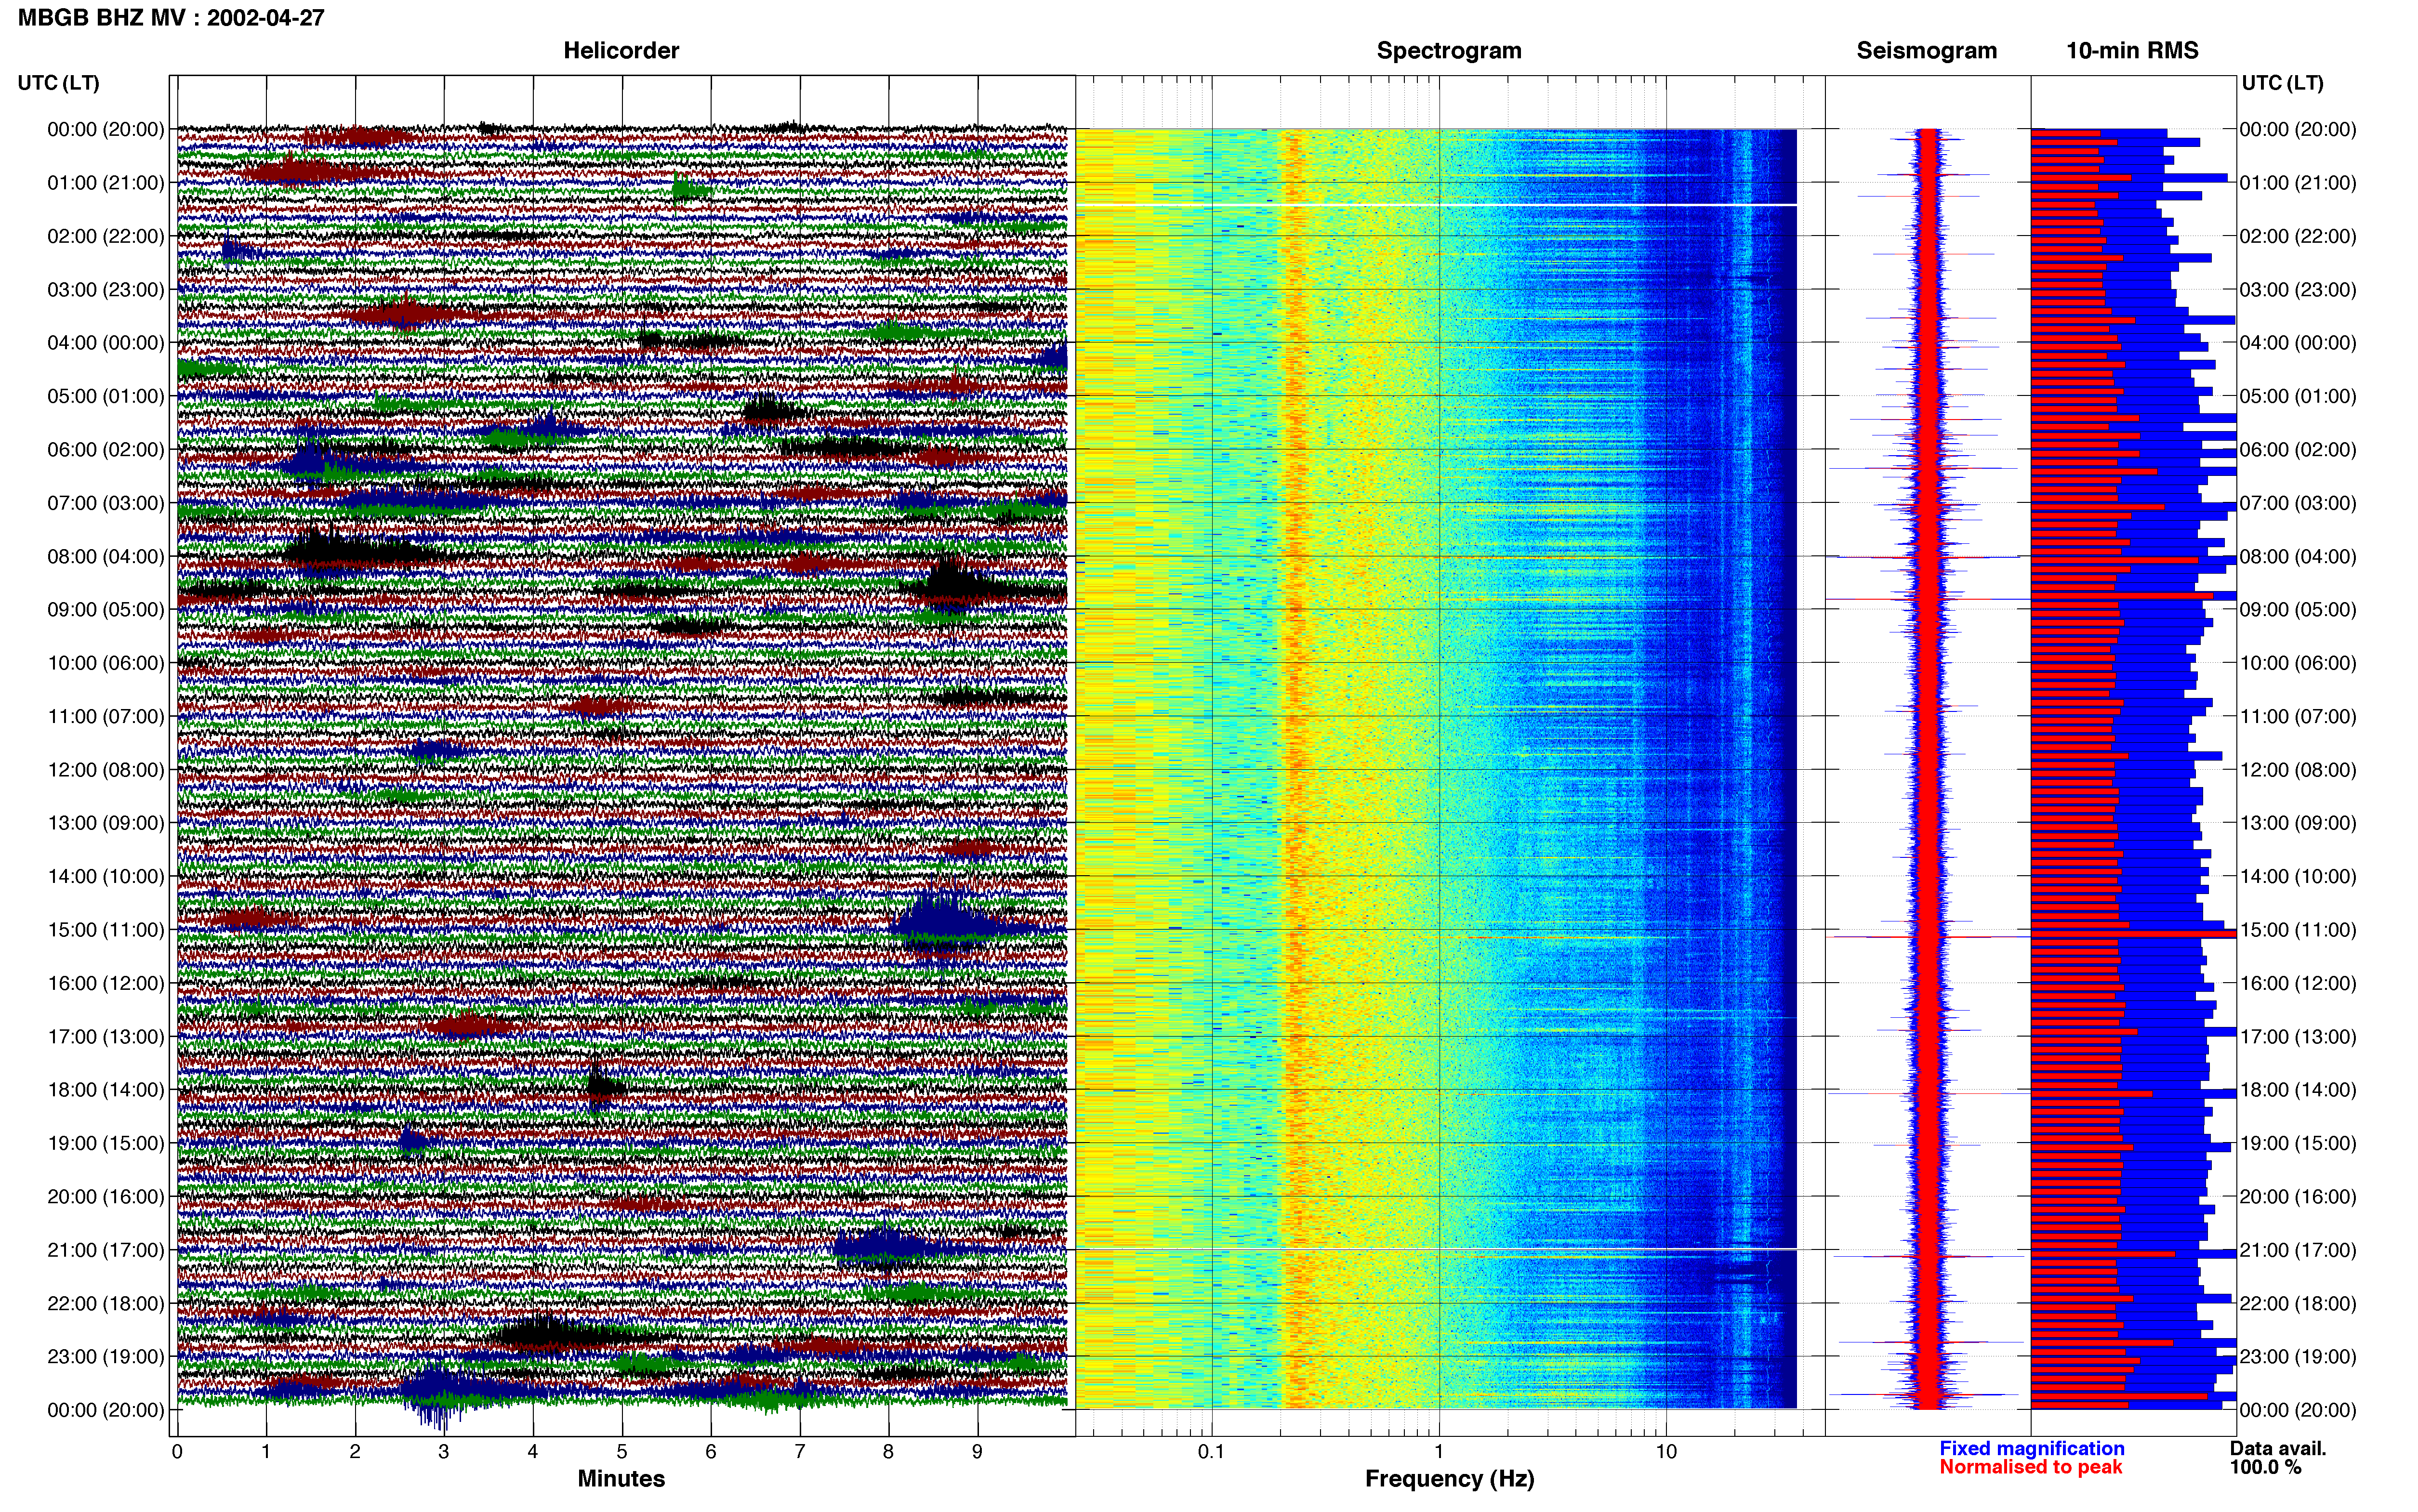Image resolution: width=2418 pixels, height=1512 pixels.
Task: Click the 'UTC (LT)' label beside the Helicorder
Action: (x=59, y=83)
